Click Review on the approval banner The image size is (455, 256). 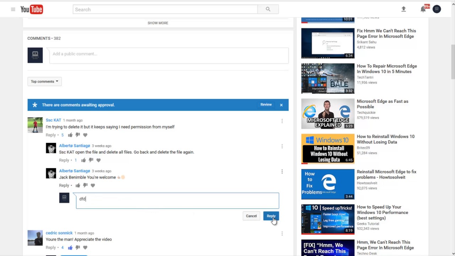266,105
